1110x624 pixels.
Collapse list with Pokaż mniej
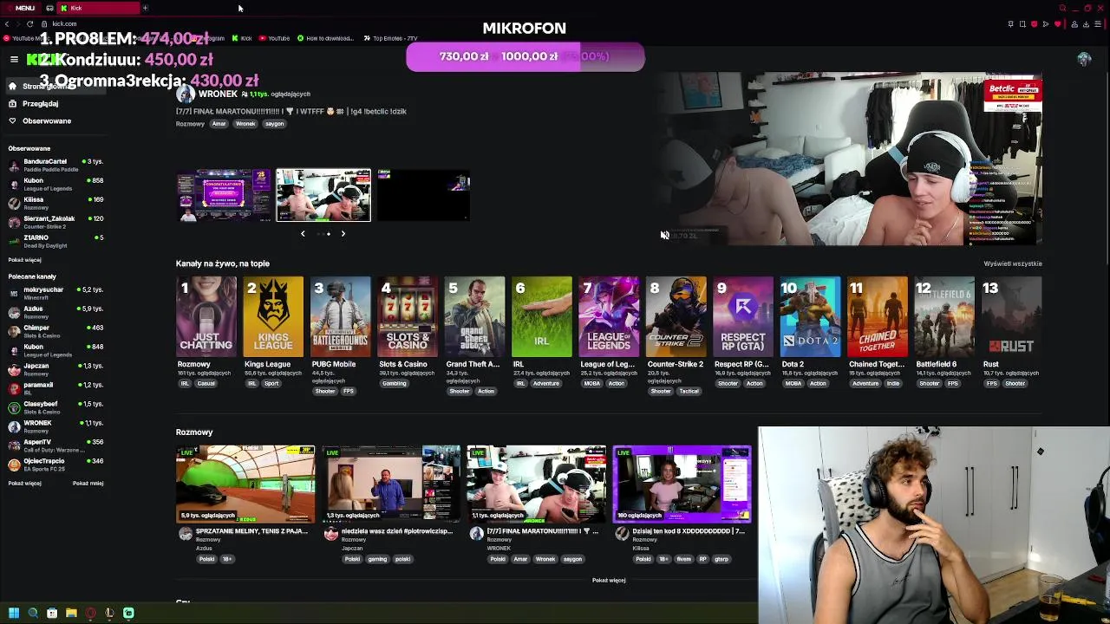pos(88,484)
